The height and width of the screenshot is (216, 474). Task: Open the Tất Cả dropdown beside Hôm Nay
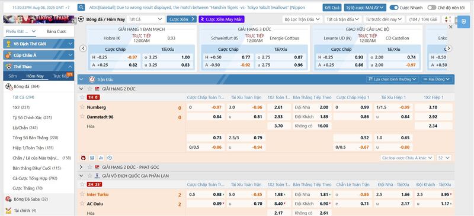click(145, 19)
